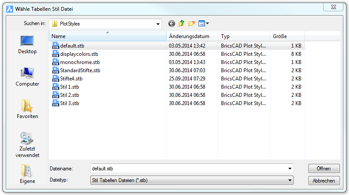
Task: Select StandardStifte.stb in file list
Action: [80, 70]
